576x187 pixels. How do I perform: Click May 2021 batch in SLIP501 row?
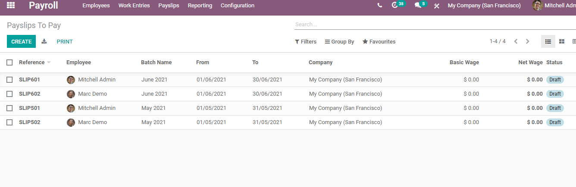click(153, 108)
